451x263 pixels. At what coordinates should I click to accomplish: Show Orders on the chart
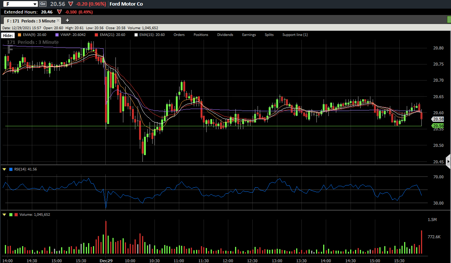coord(179,35)
